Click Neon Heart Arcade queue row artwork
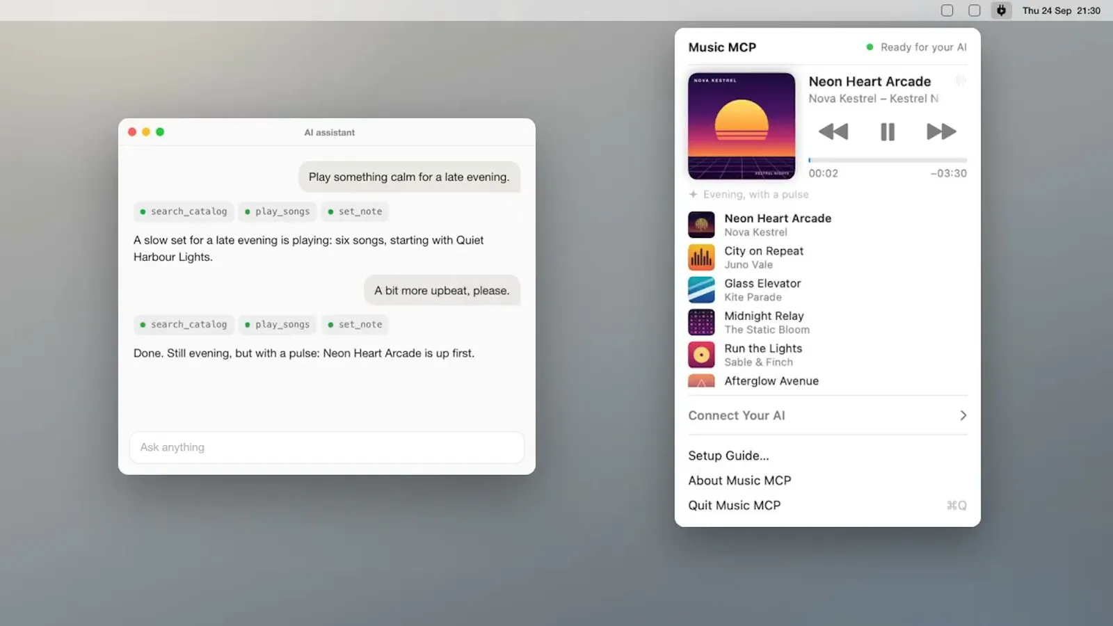Viewport: 1113px width, 626px height. tap(701, 225)
